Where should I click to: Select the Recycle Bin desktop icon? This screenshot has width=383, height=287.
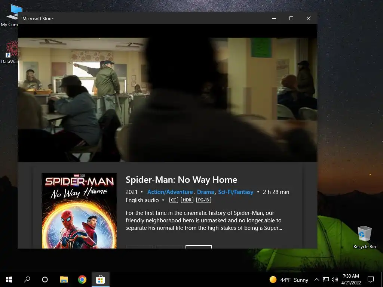(364, 237)
